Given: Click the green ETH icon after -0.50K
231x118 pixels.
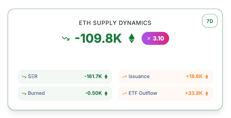Looking at the screenshot, I should click(x=106, y=93).
